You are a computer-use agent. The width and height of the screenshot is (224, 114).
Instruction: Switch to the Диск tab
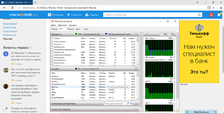pyautogui.click(x=78, y=29)
